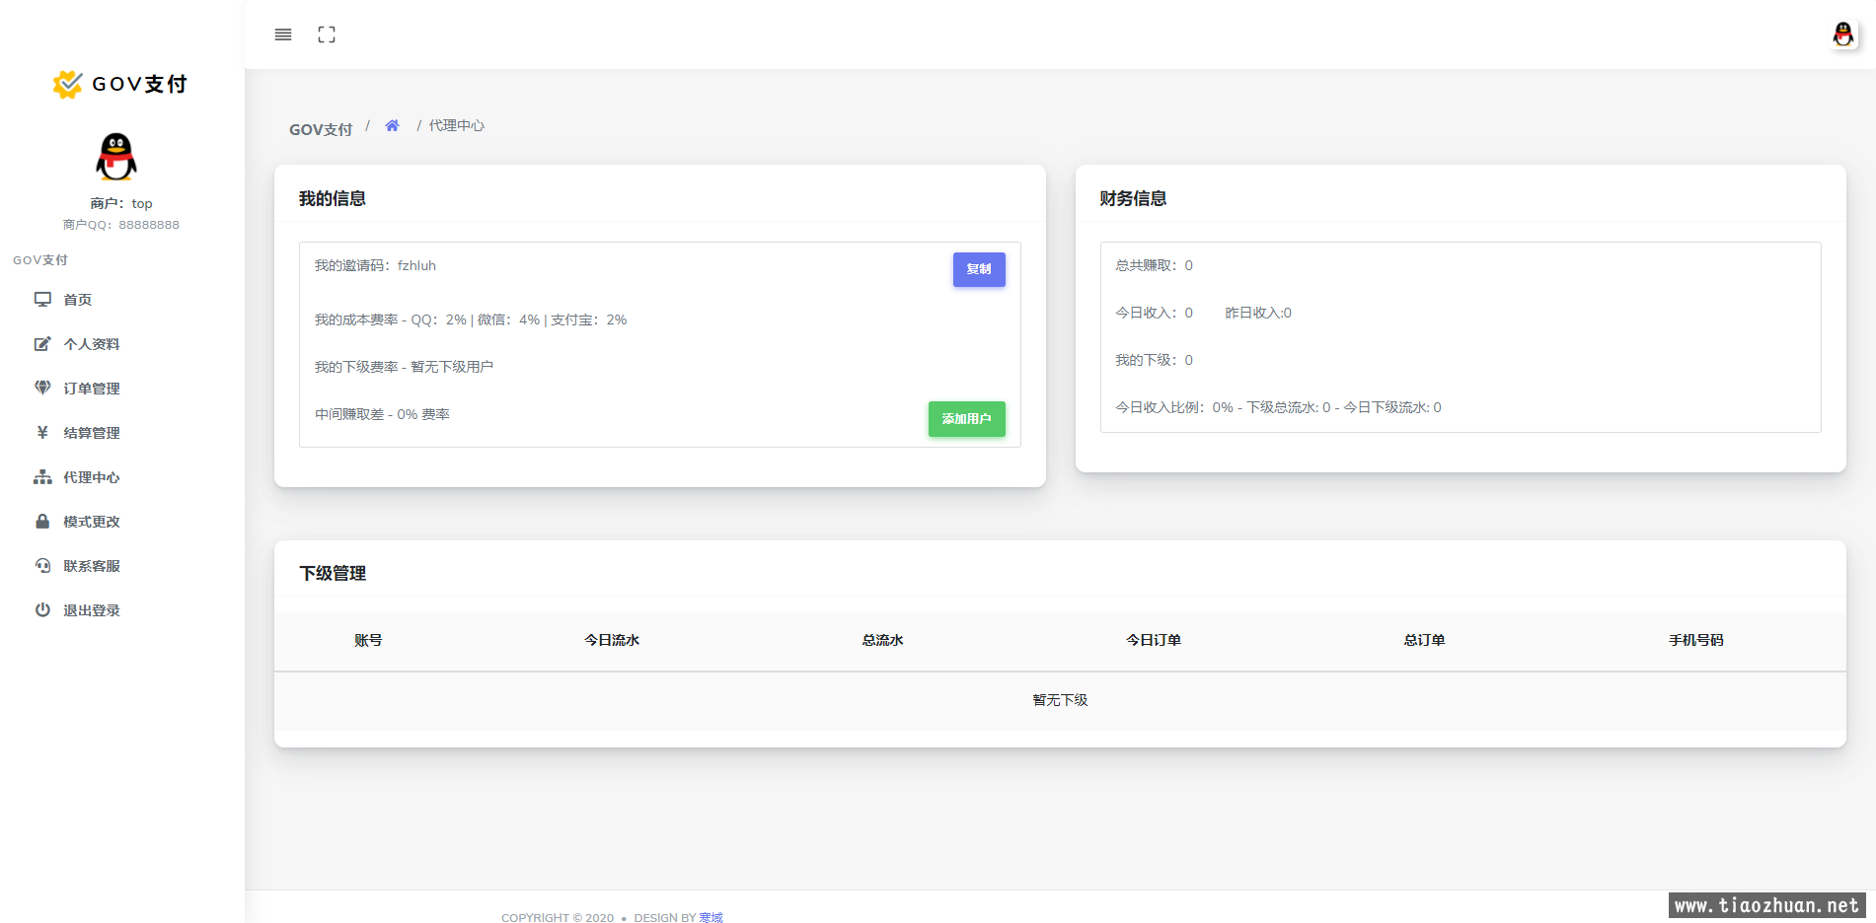The height and width of the screenshot is (923, 1876).
Task: Click the home icon in breadcrumb
Action: point(392,125)
